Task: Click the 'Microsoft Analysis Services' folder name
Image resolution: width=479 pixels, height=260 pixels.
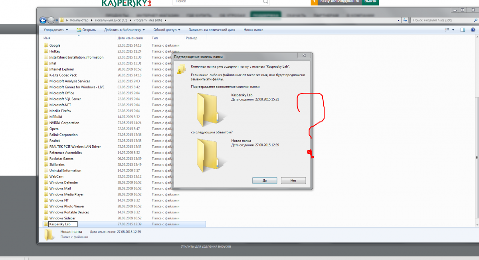Action: point(69,81)
